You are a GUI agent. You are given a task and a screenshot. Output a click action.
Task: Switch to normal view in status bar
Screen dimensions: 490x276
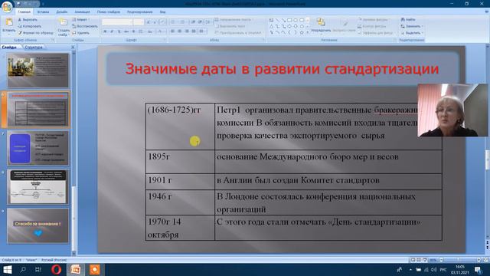tap(413, 260)
